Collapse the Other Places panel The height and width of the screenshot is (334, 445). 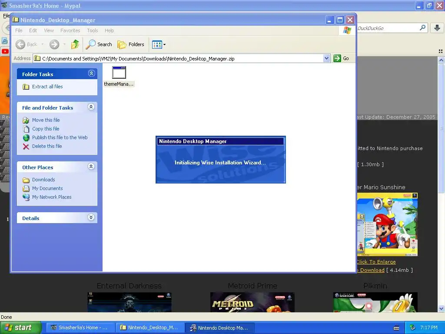point(91,167)
